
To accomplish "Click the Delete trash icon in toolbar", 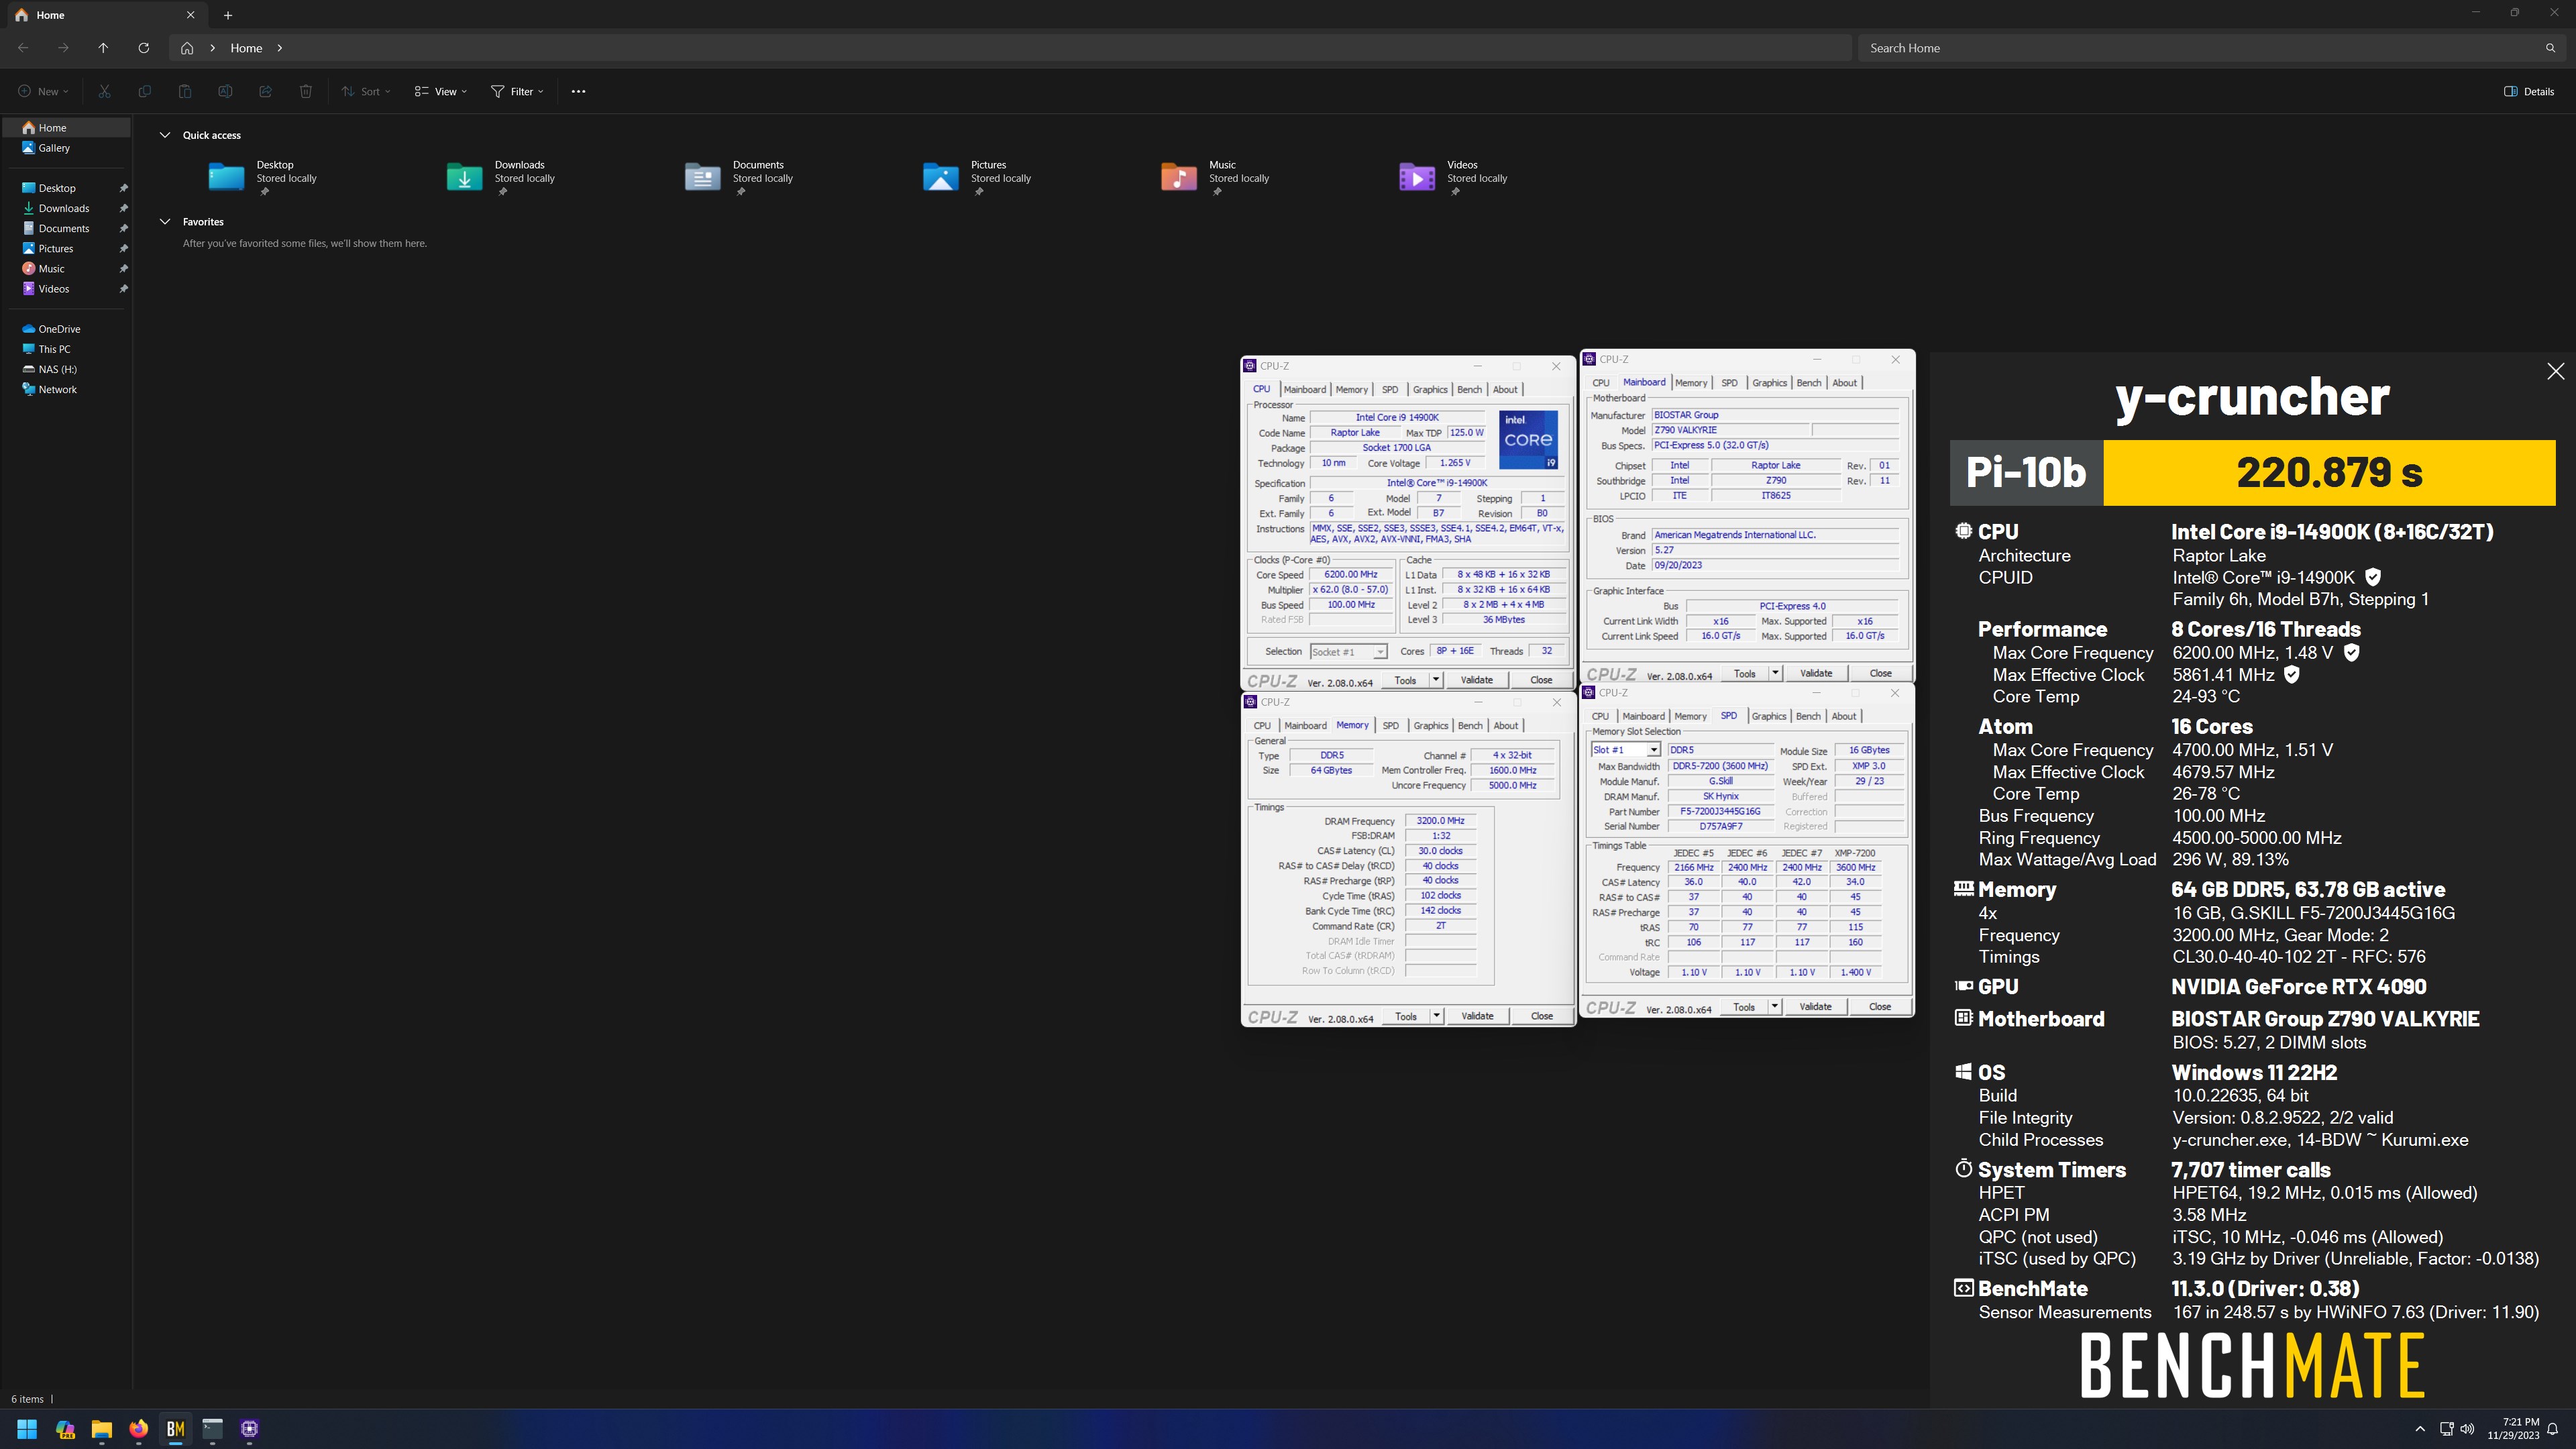I will point(306,91).
